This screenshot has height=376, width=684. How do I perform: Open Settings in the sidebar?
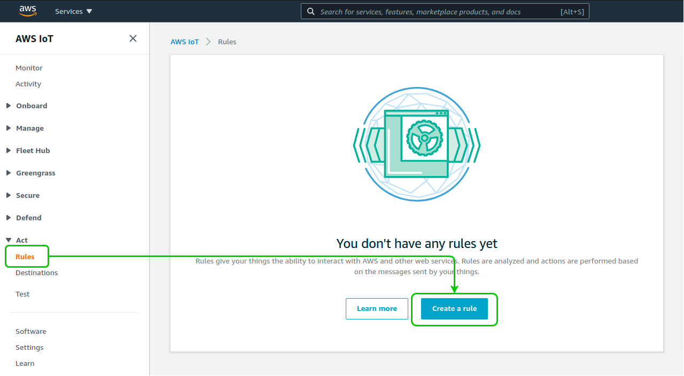[x=29, y=347]
